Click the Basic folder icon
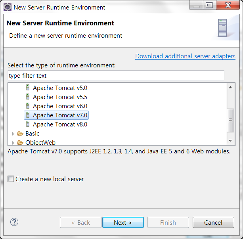 click(x=20, y=134)
